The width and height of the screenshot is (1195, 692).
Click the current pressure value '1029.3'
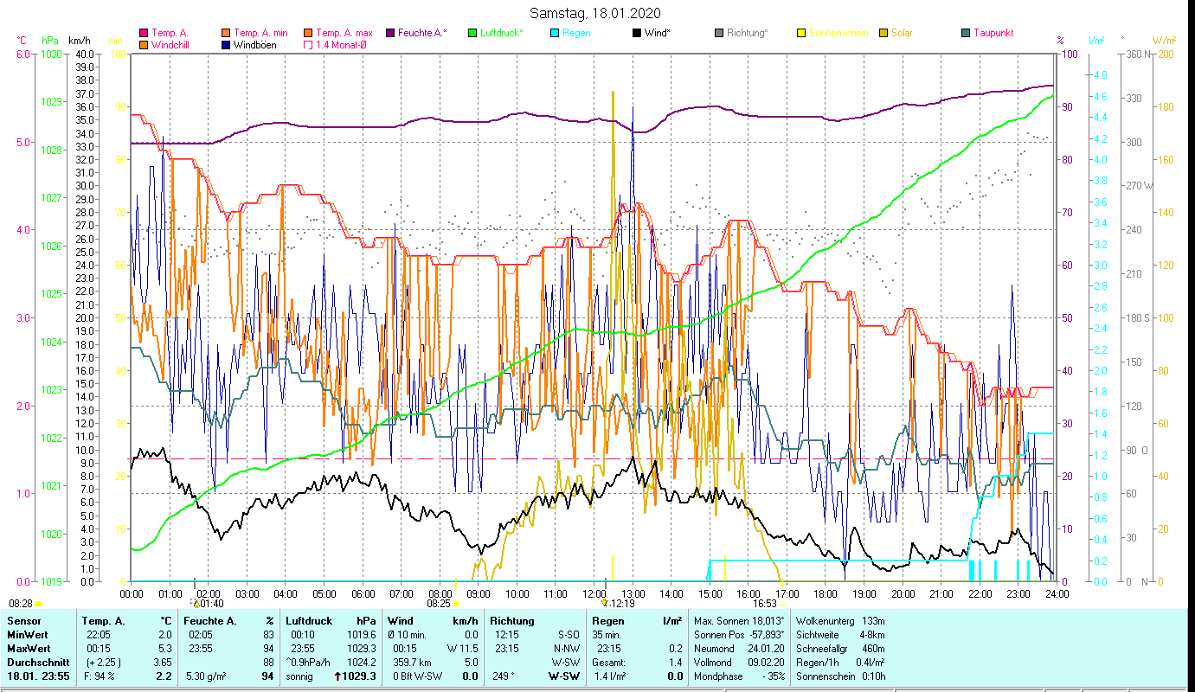click(359, 676)
